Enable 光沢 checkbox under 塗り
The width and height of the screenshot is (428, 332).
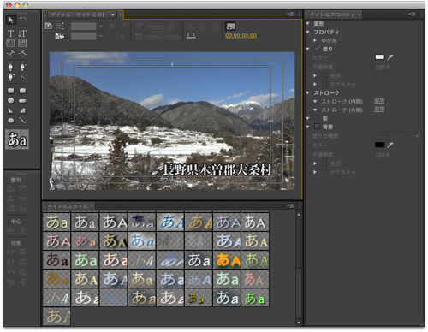click(x=324, y=75)
